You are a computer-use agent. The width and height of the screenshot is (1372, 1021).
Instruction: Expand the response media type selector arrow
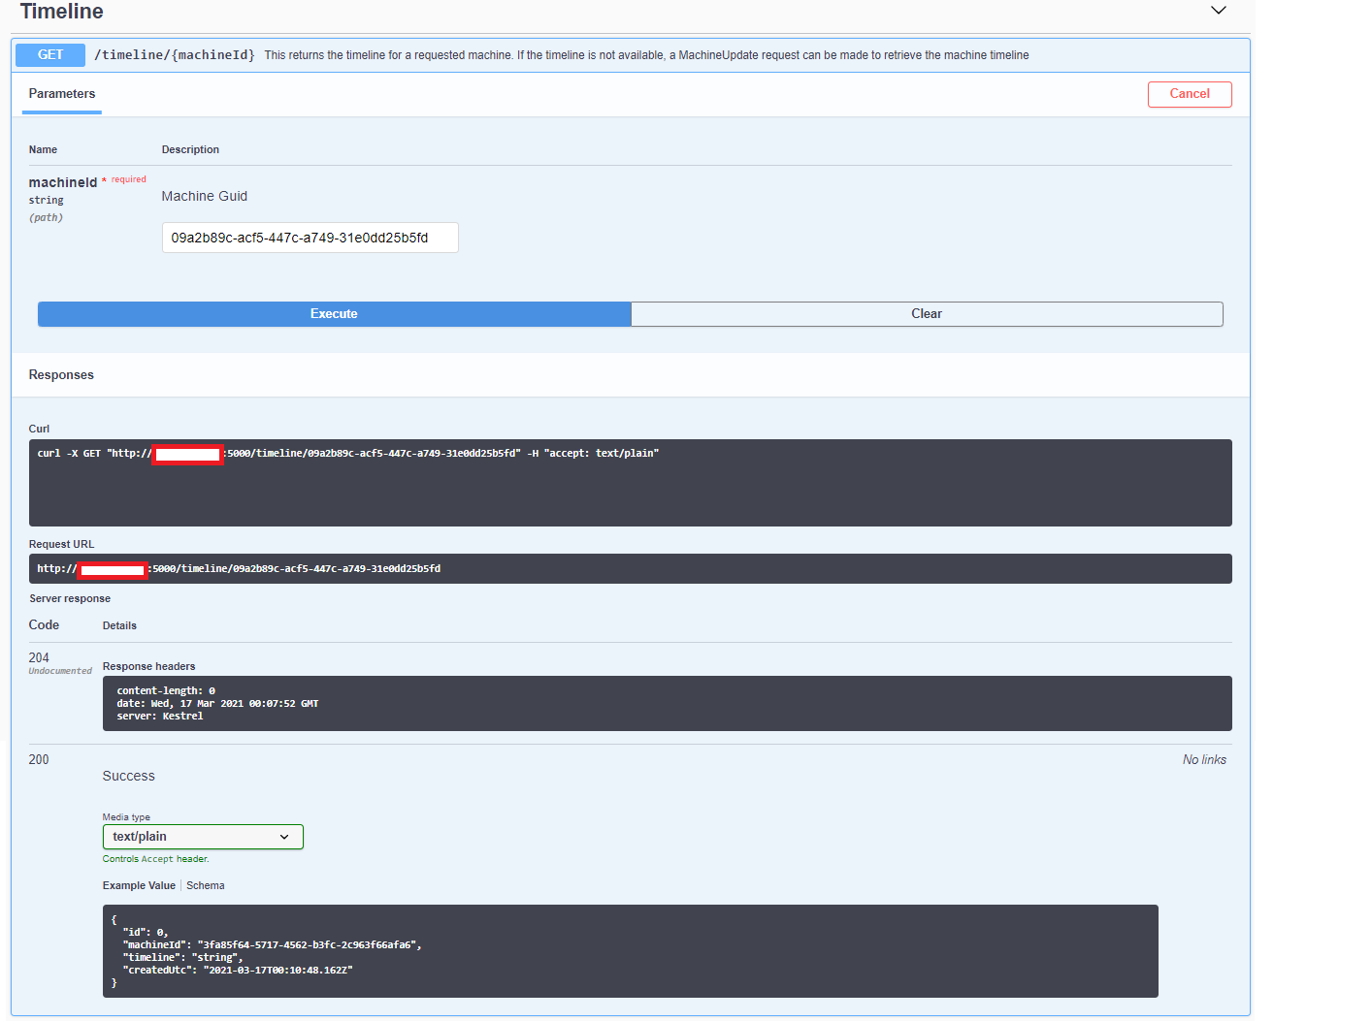[x=284, y=836]
